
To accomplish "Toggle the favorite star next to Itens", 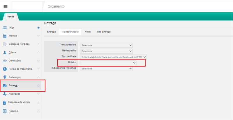I will click(38, 28).
